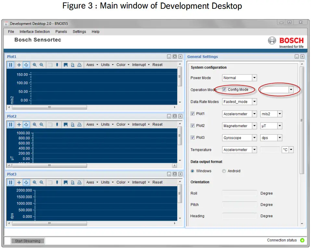Reset the Plot1 graph
The height and width of the screenshot is (249, 311).
coord(157,65)
